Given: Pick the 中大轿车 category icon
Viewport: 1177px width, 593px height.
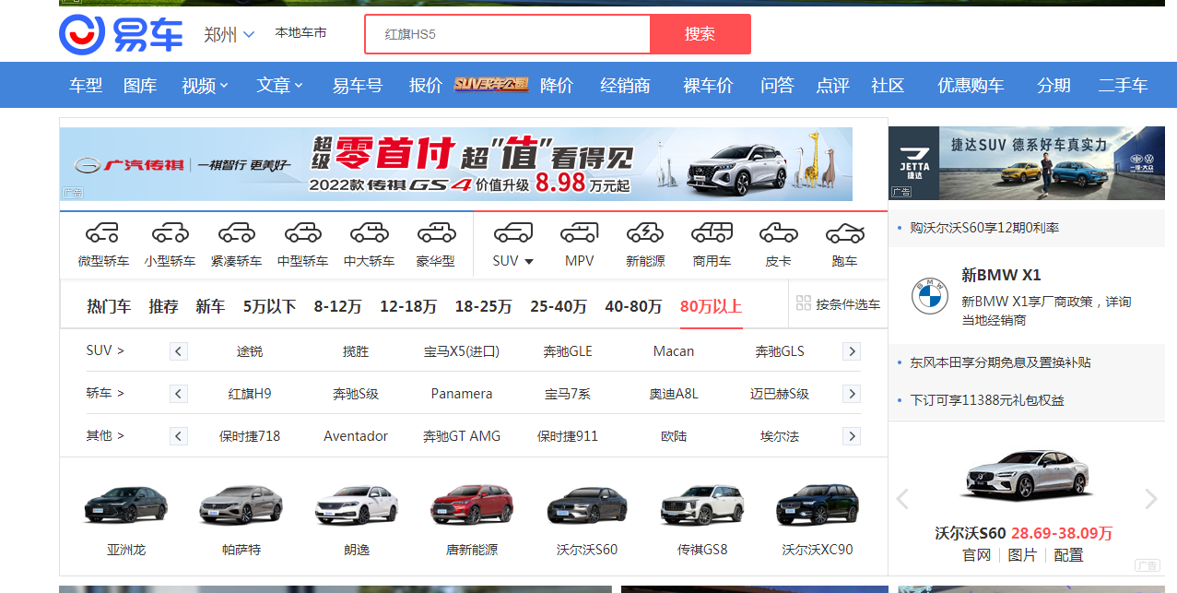Looking at the screenshot, I should [369, 232].
